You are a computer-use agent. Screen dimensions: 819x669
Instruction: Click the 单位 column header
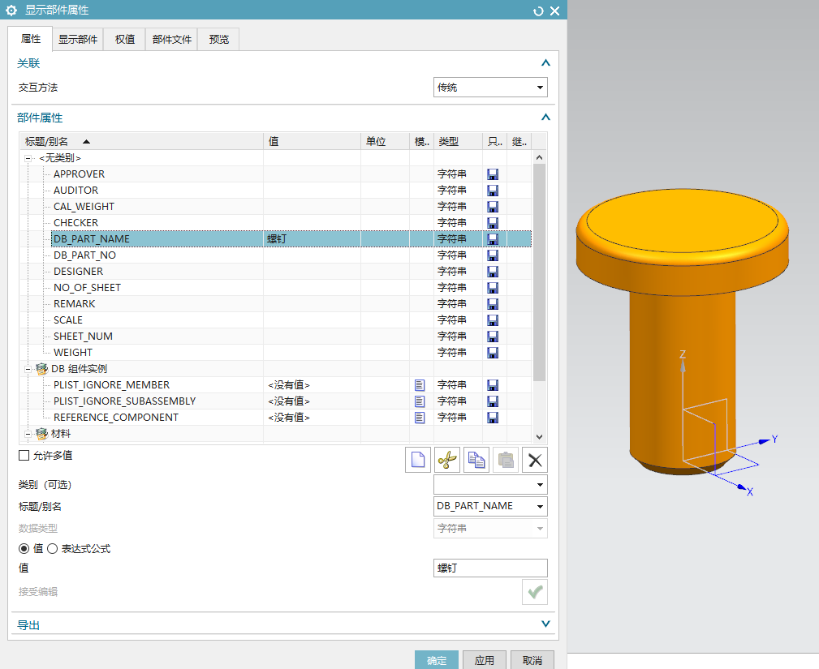pos(385,141)
